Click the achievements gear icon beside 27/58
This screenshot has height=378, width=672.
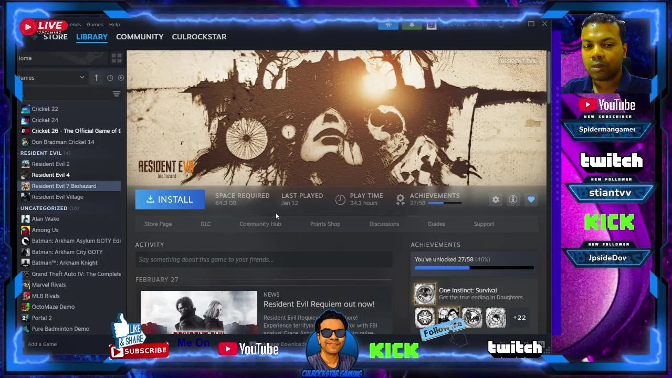click(x=401, y=199)
